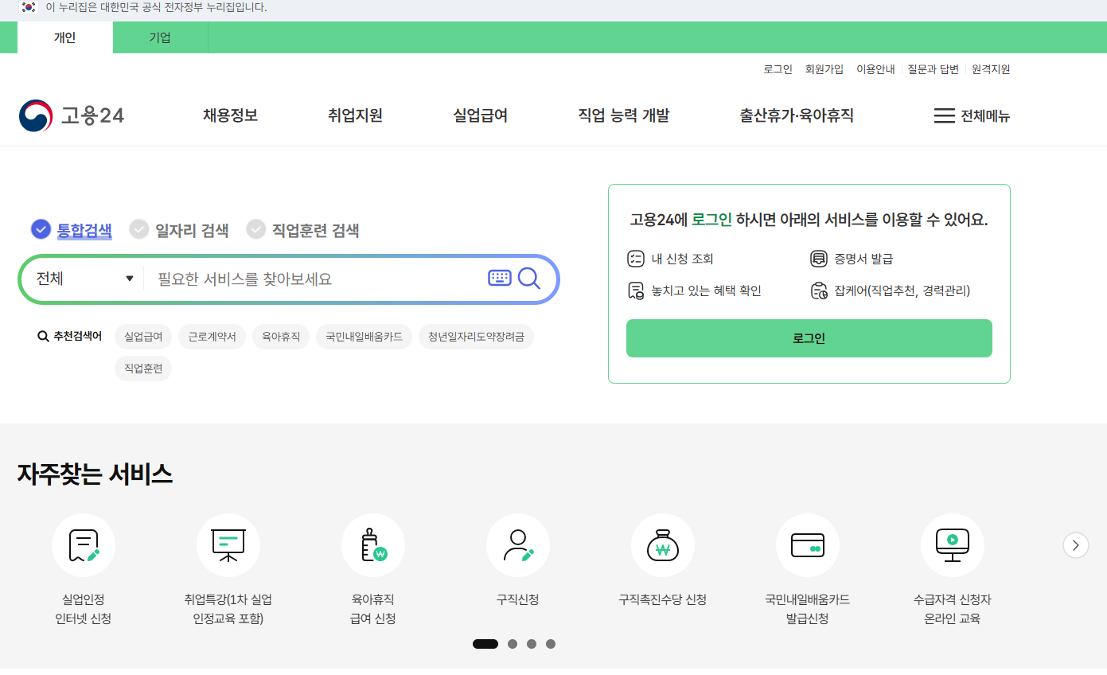The width and height of the screenshot is (1107, 675).
Task: Open the 전체 search category dropdown
Action: pyautogui.click(x=82, y=279)
